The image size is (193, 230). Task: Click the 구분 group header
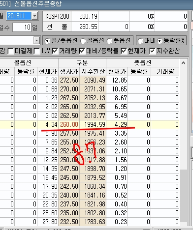point(82,62)
